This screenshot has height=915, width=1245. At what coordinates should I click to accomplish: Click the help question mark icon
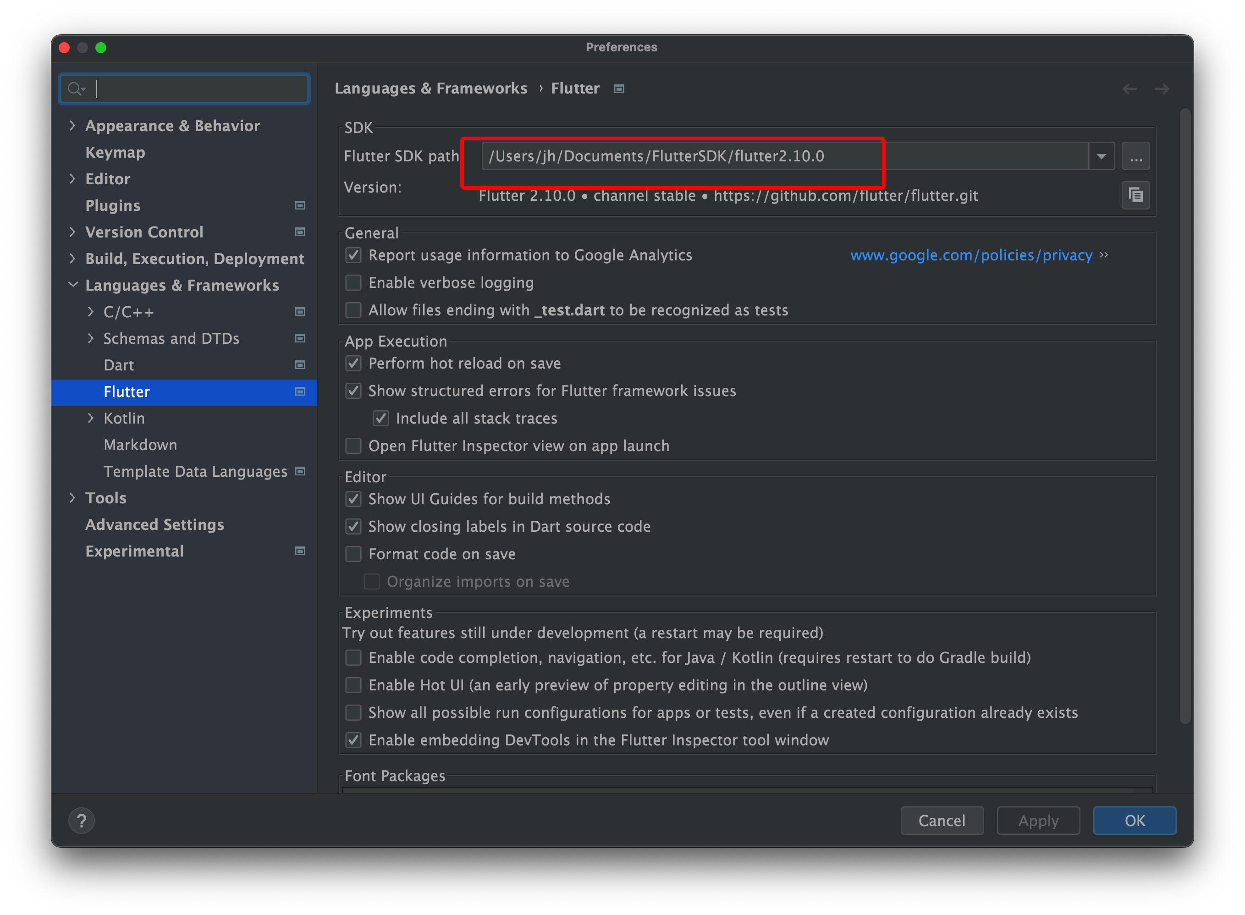coord(82,820)
